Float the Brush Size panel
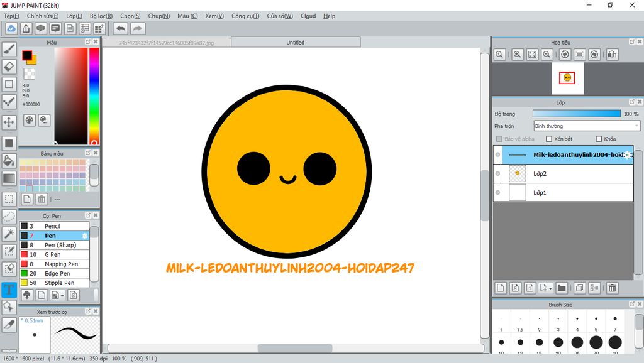Screen dimensions: 644x363 coord(632,304)
